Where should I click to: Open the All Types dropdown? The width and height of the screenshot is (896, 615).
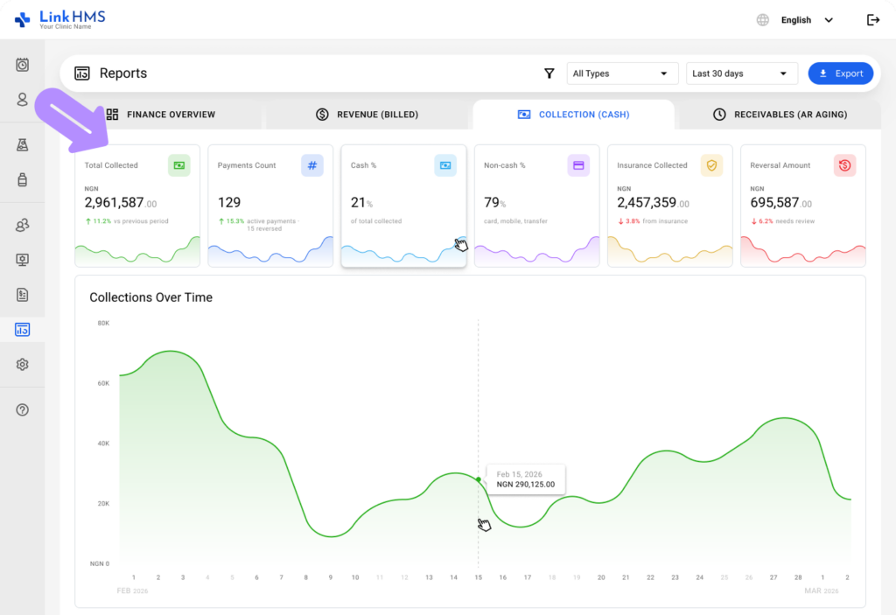(622, 73)
